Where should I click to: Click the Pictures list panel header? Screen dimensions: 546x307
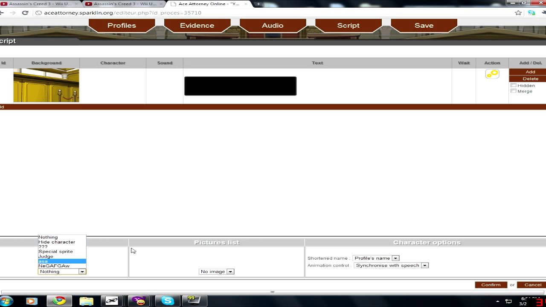[x=217, y=243]
